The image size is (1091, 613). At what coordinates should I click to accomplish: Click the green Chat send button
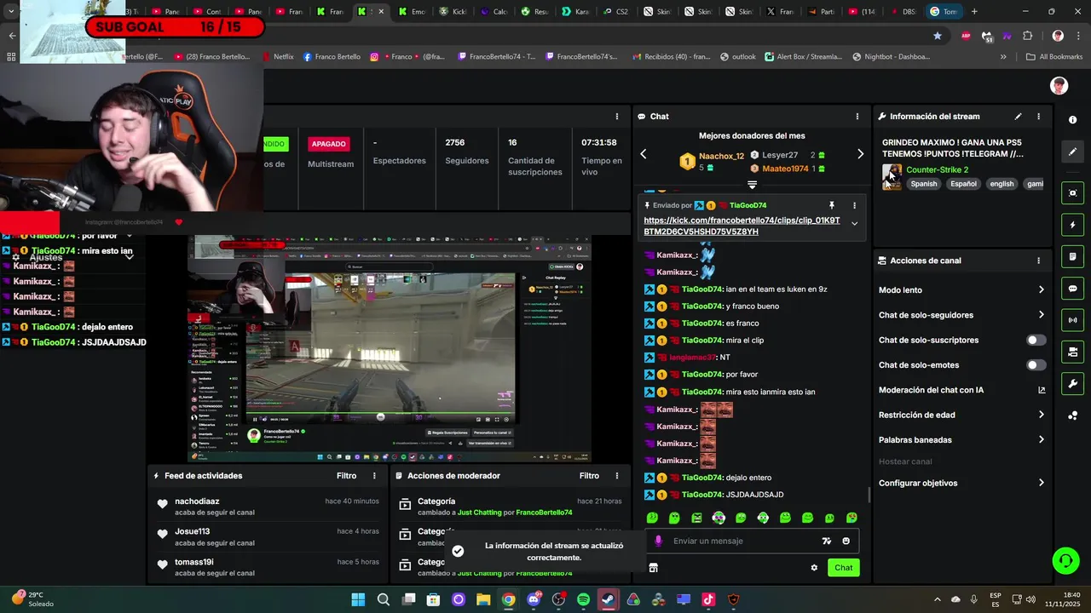pos(843,568)
